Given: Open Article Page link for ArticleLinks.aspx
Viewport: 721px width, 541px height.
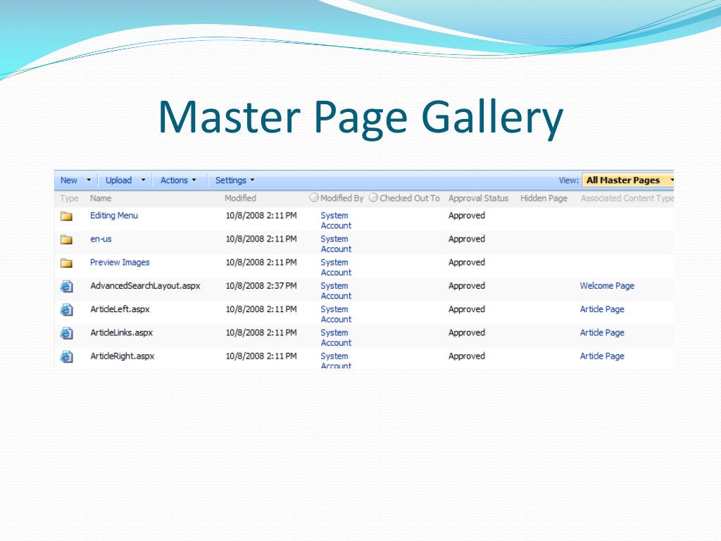Looking at the screenshot, I should point(602,332).
